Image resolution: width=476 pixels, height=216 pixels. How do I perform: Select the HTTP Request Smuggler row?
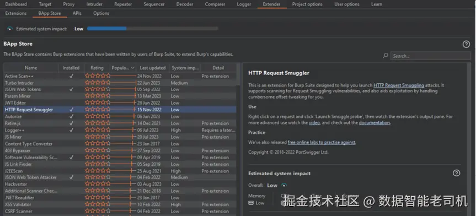[120, 110]
